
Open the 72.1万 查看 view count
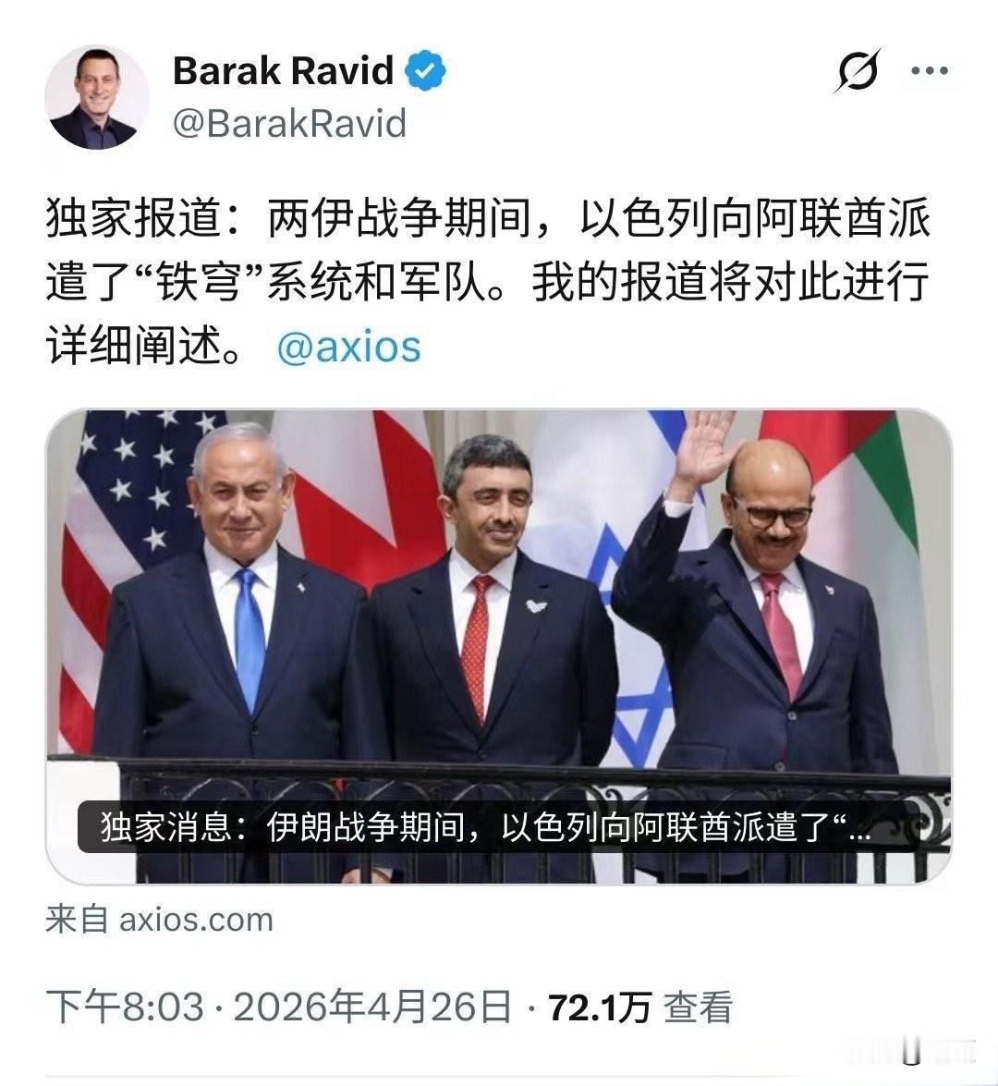tap(640, 1007)
